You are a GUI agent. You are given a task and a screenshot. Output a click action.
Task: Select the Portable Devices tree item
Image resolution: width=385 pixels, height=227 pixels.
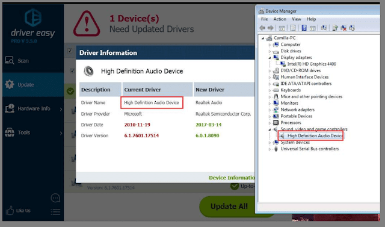(297, 116)
